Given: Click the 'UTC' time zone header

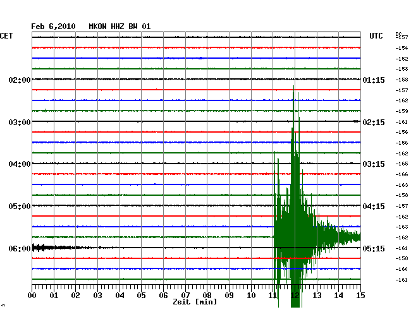Looking at the screenshot, I should click(376, 36).
